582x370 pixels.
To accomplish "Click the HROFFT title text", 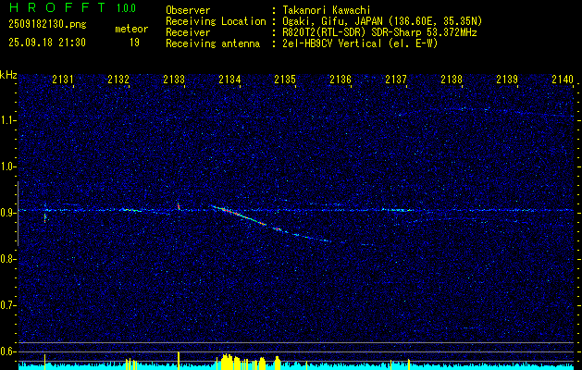I will pyautogui.click(x=57, y=7).
